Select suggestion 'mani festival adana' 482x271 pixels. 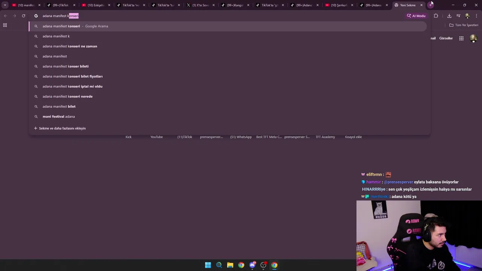point(228,117)
